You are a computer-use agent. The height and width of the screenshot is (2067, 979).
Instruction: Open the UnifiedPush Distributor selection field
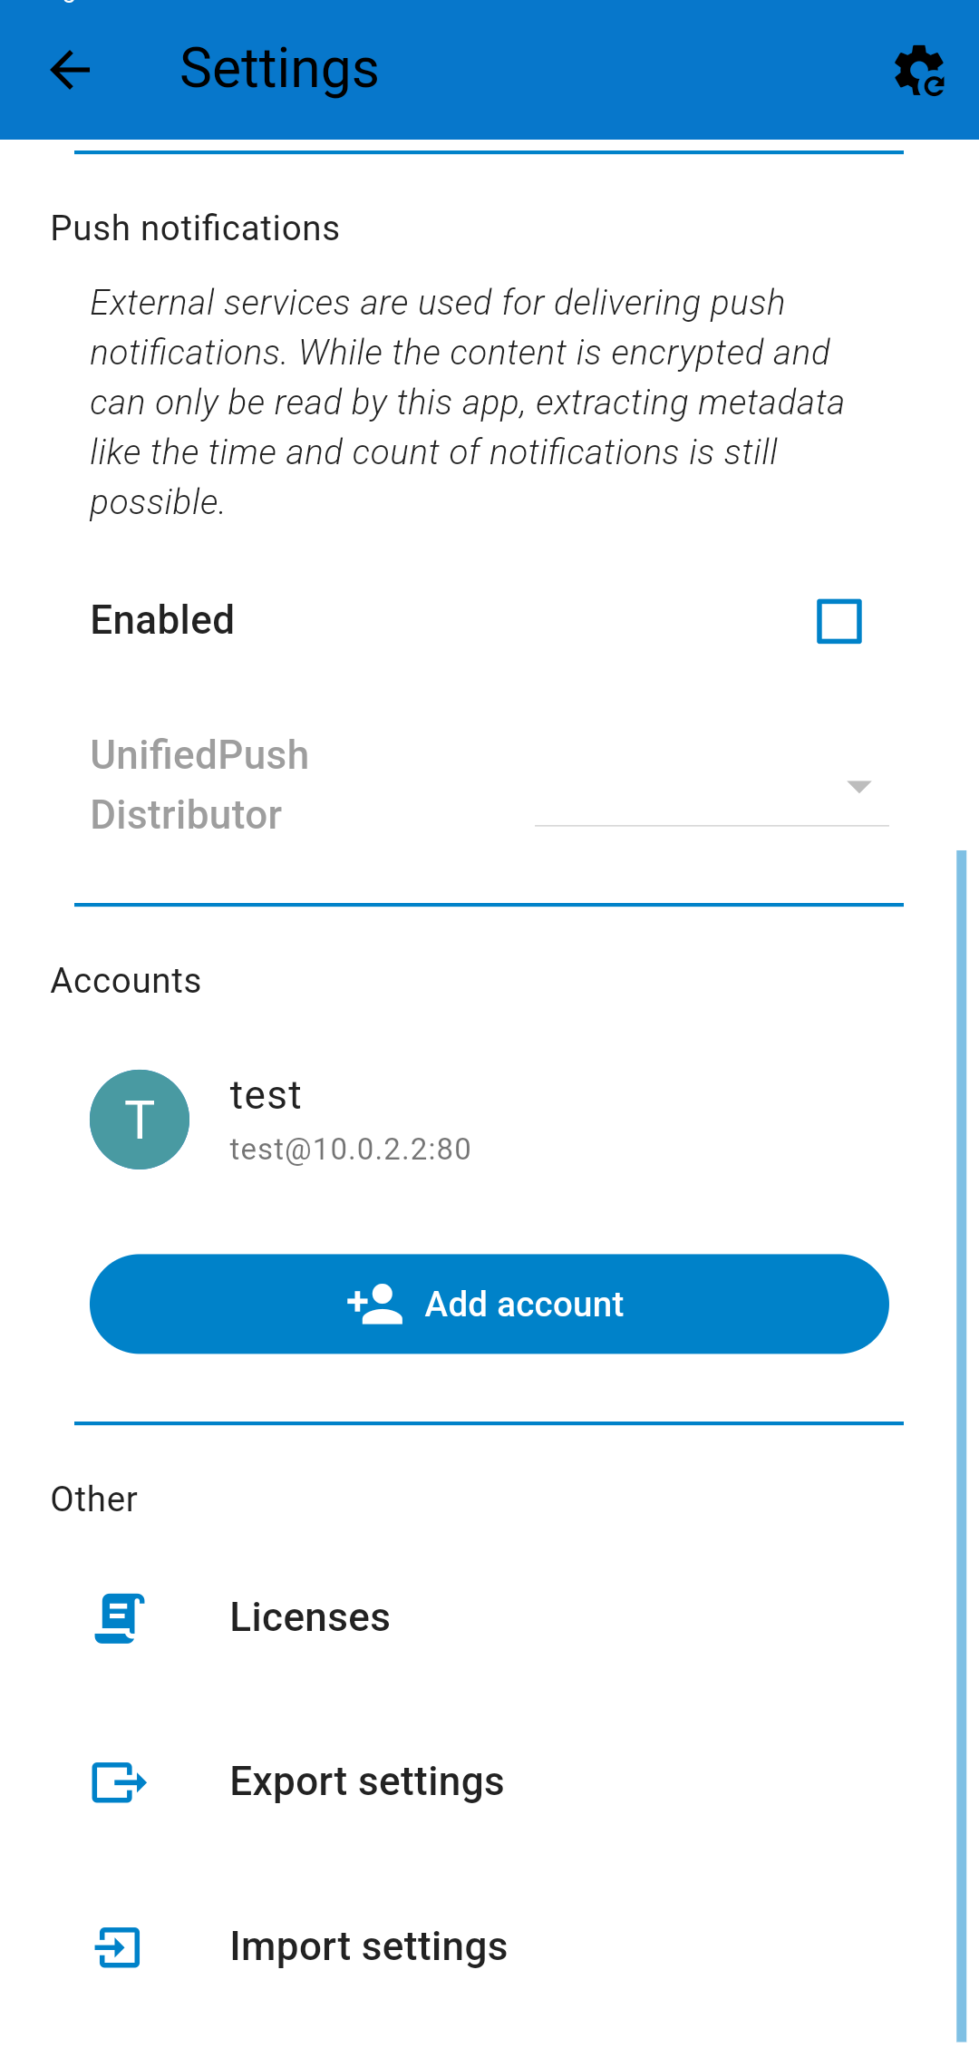point(712,786)
